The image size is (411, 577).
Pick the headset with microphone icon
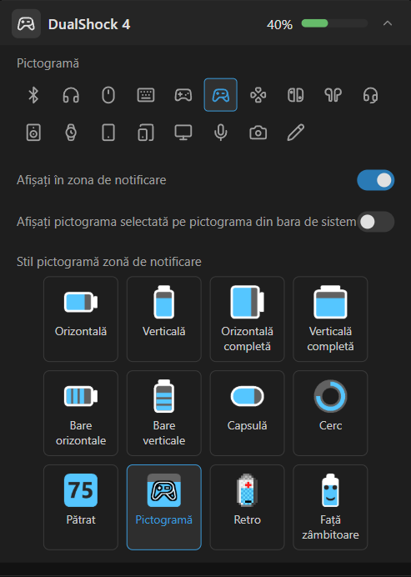[x=370, y=95]
